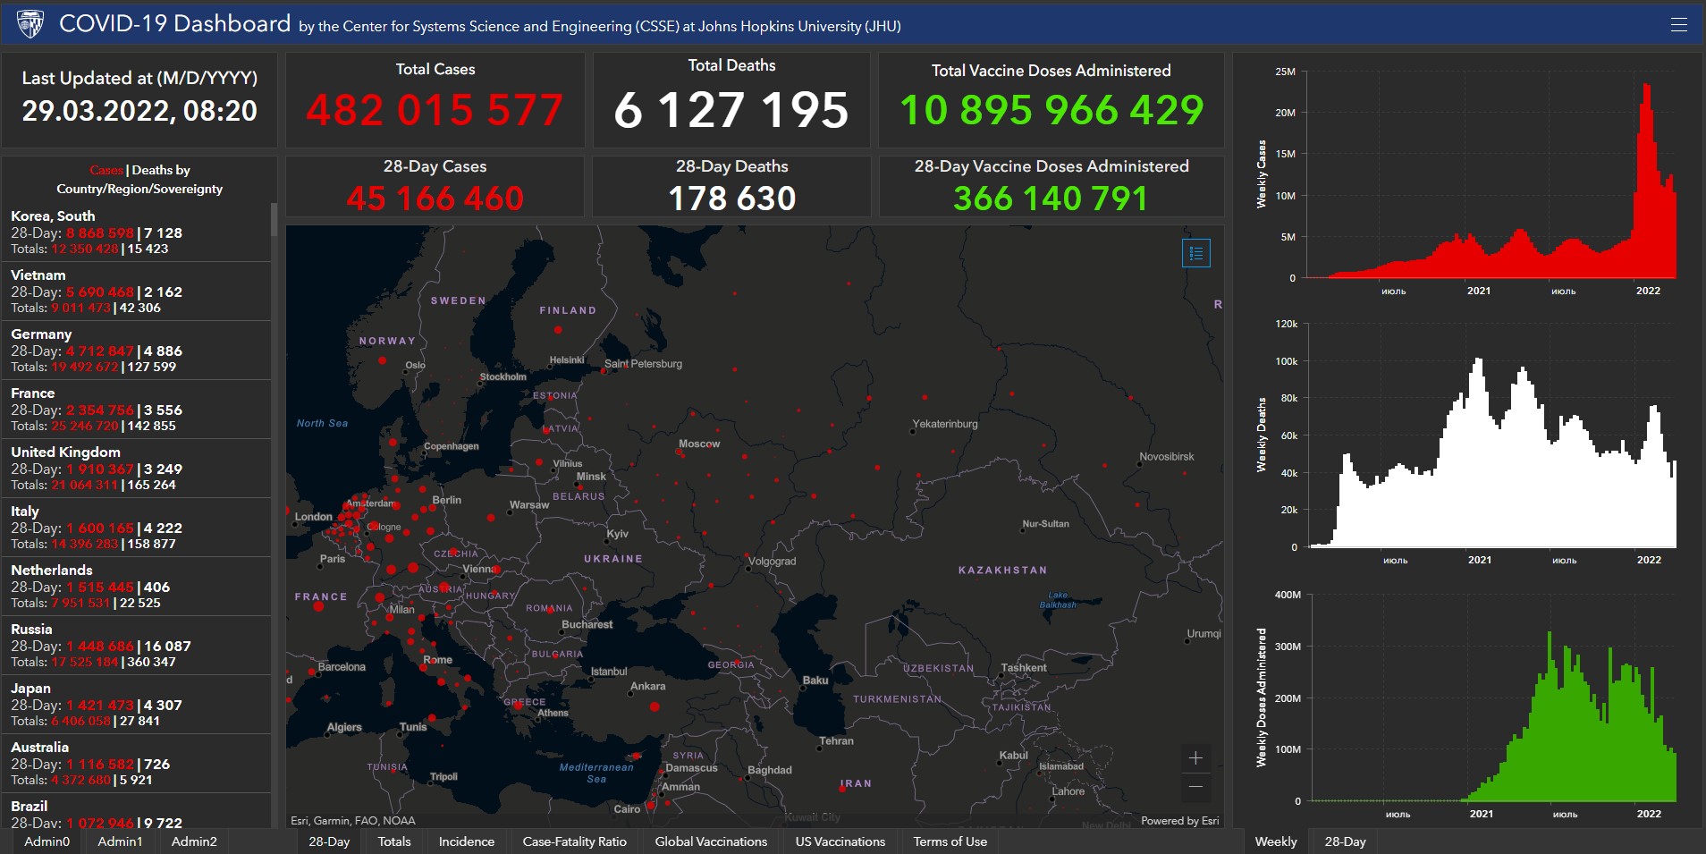Open the Incidence map tab
This screenshot has width=1706, height=854.
[x=466, y=841]
